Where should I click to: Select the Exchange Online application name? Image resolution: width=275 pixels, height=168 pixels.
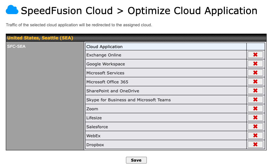[x=104, y=55]
